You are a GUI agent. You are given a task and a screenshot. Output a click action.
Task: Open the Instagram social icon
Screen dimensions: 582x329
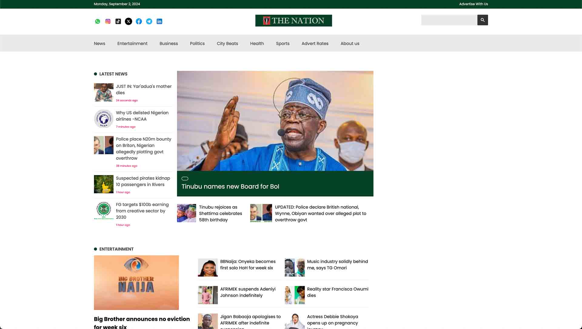pyautogui.click(x=108, y=21)
